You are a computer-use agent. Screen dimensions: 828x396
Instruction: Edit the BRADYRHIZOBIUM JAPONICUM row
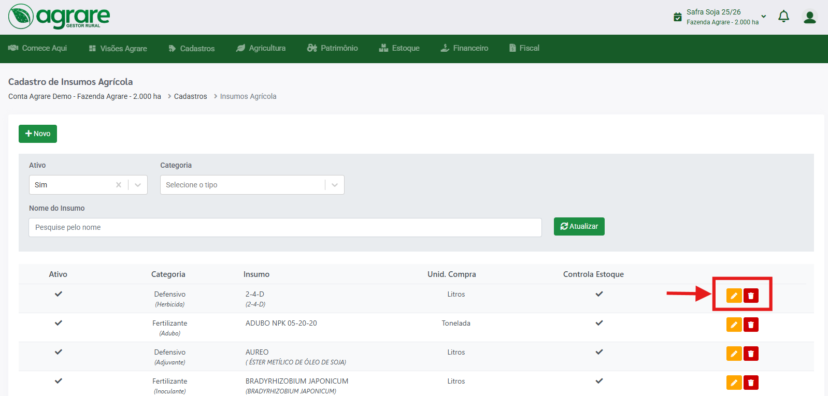734,383
